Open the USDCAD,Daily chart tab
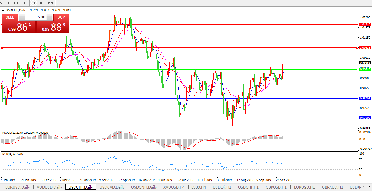The width and height of the screenshot is (372, 191). [x=112, y=187]
